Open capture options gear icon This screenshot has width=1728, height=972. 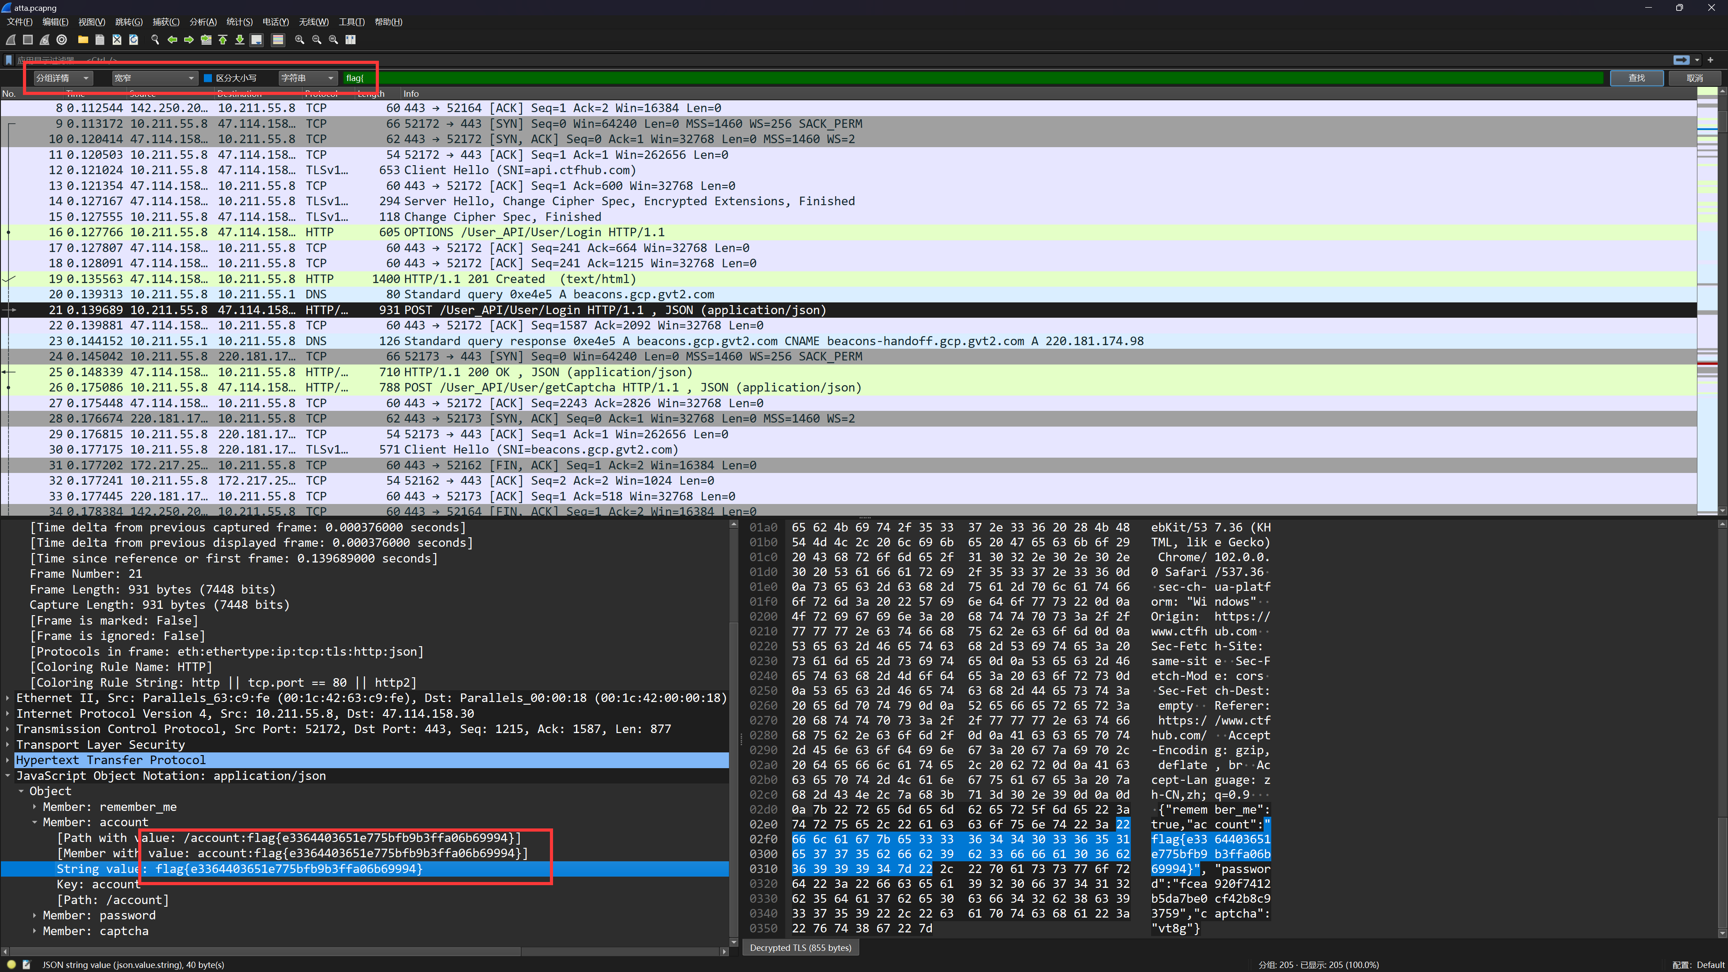click(x=62, y=40)
